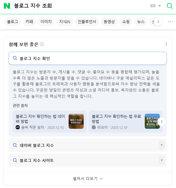Click magnifier icon beside 블로그 지수 사이트
The height and width of the screenshot is (188, 176).
click(x=15, y=160)
